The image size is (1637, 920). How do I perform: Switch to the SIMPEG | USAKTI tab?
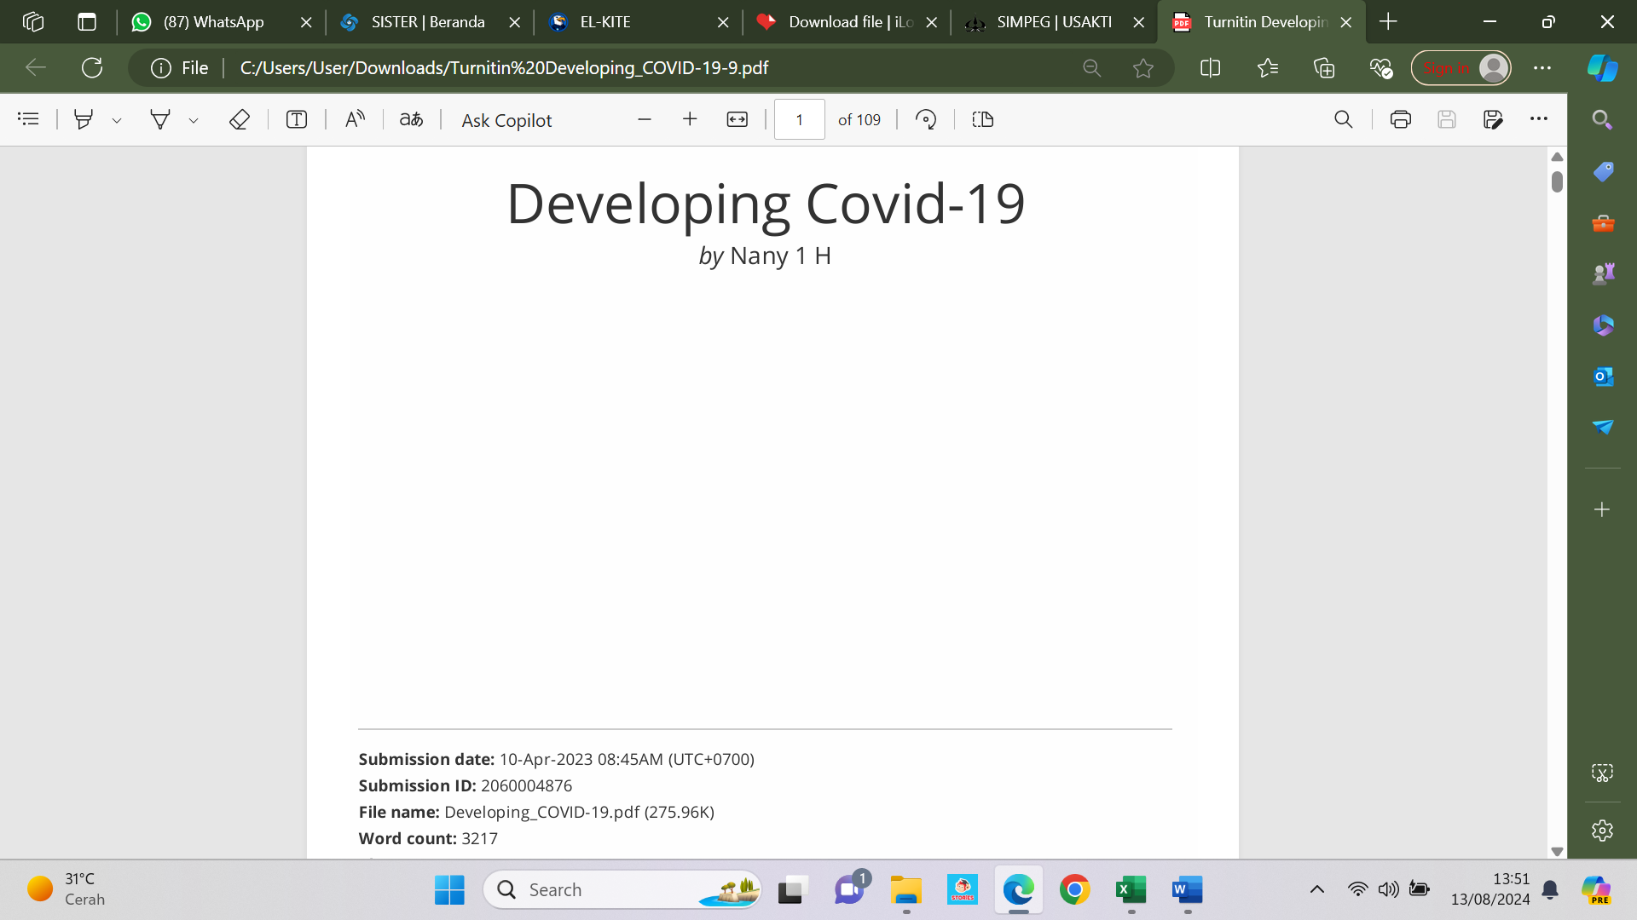pyautogui.click(x=1054, y=22)
